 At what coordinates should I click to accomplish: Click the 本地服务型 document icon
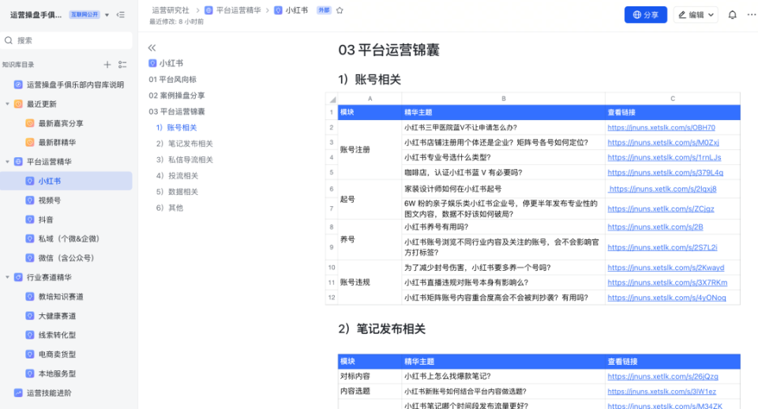[x=30, y=373]
